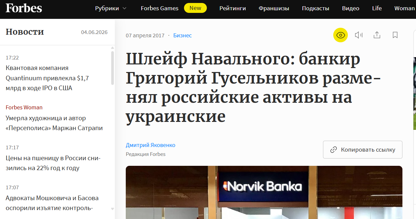Go to the Подкасты section

[x=315, y=8]
